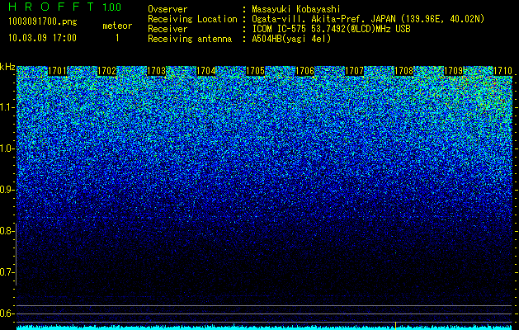
Task: Click the 1706 time marker
Action: pos(304,71)
